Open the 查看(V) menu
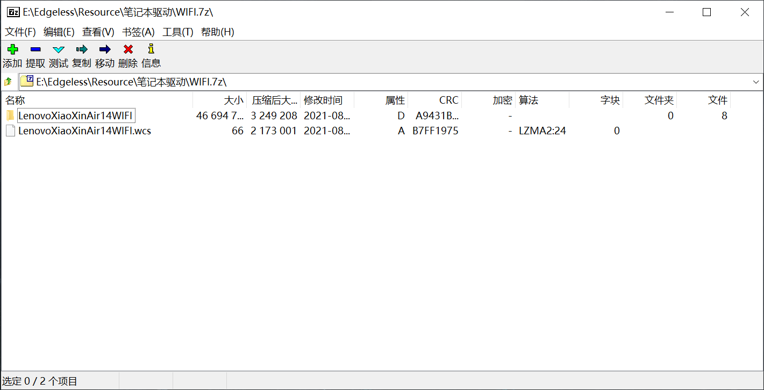 [x=98, y=32]
